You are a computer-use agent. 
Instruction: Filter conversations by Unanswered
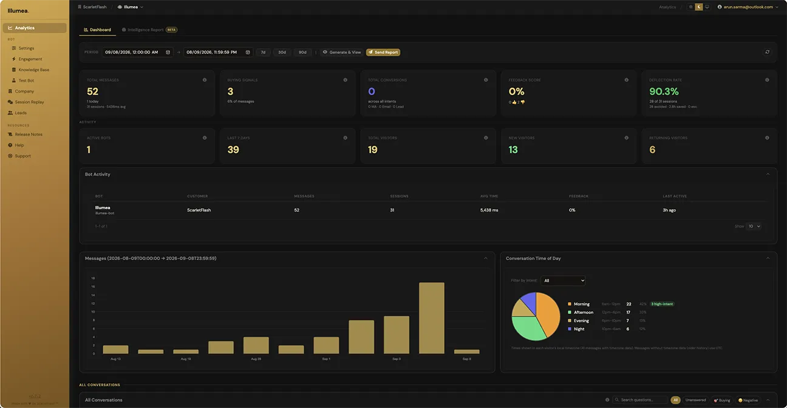(x=696, y=400)
